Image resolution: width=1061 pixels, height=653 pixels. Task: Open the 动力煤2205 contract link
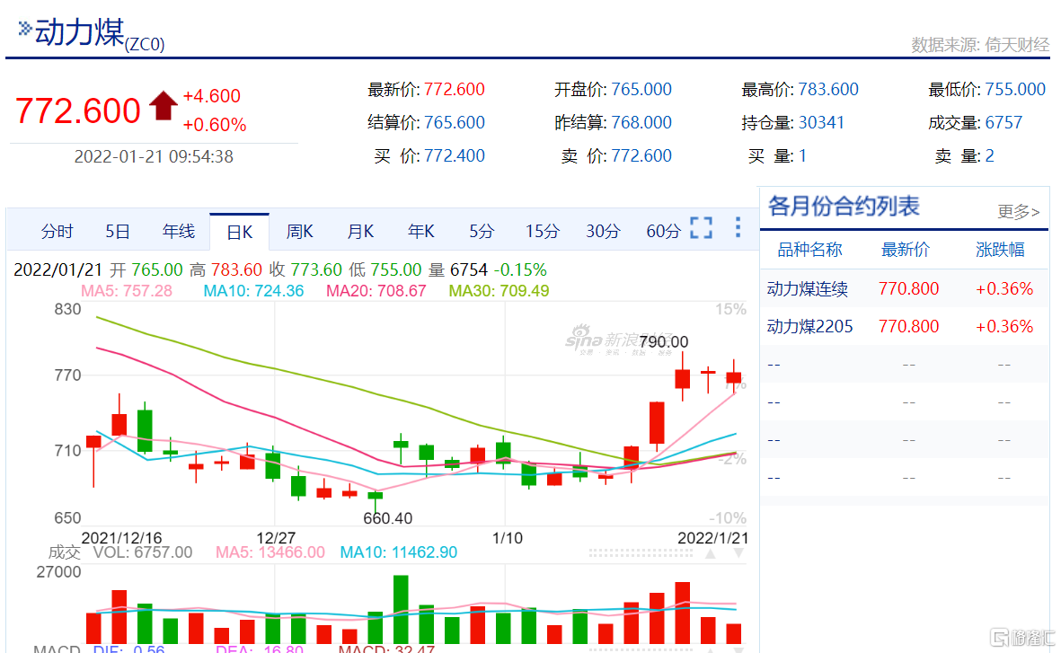(x=809, y=327)
